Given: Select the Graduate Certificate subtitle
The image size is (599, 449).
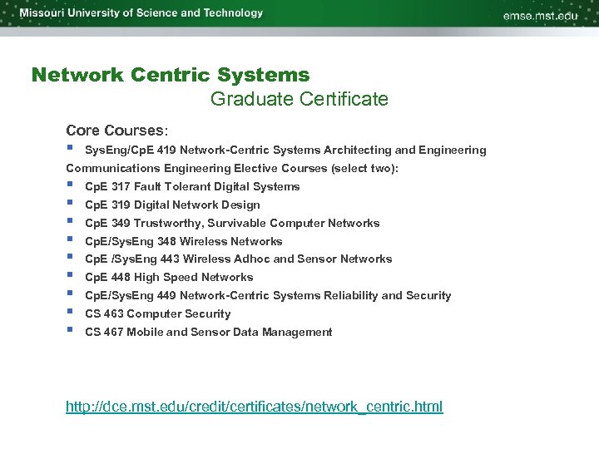Looking at the screenshot, I should [299, 99].
